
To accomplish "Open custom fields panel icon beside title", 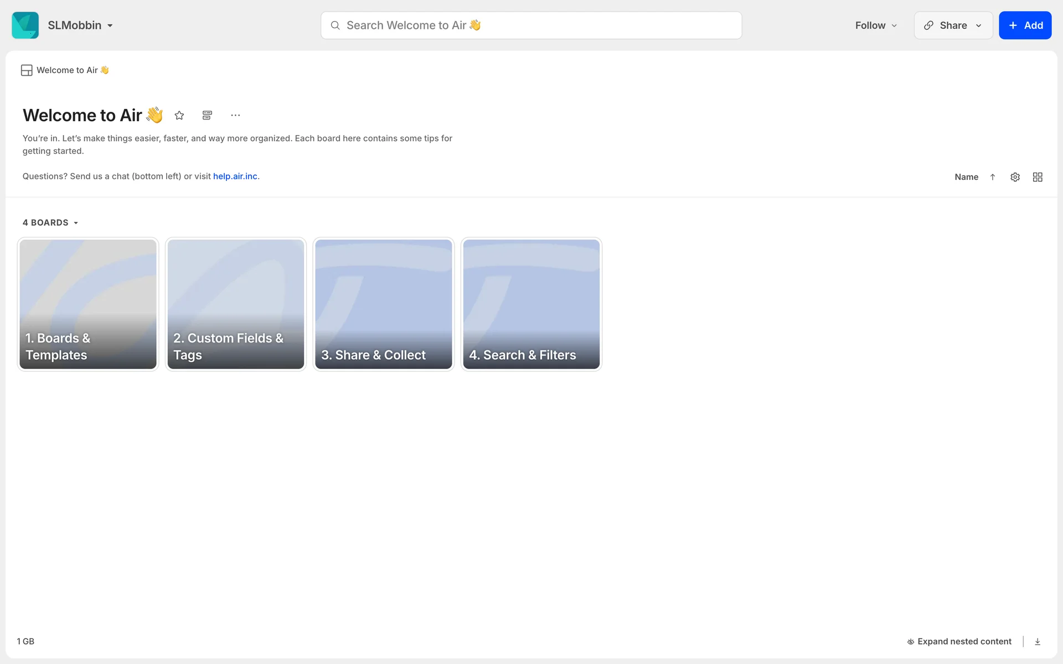I will (207, 115).
